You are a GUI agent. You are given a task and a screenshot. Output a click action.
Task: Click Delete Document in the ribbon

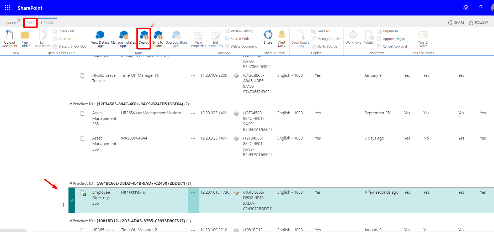241,46
